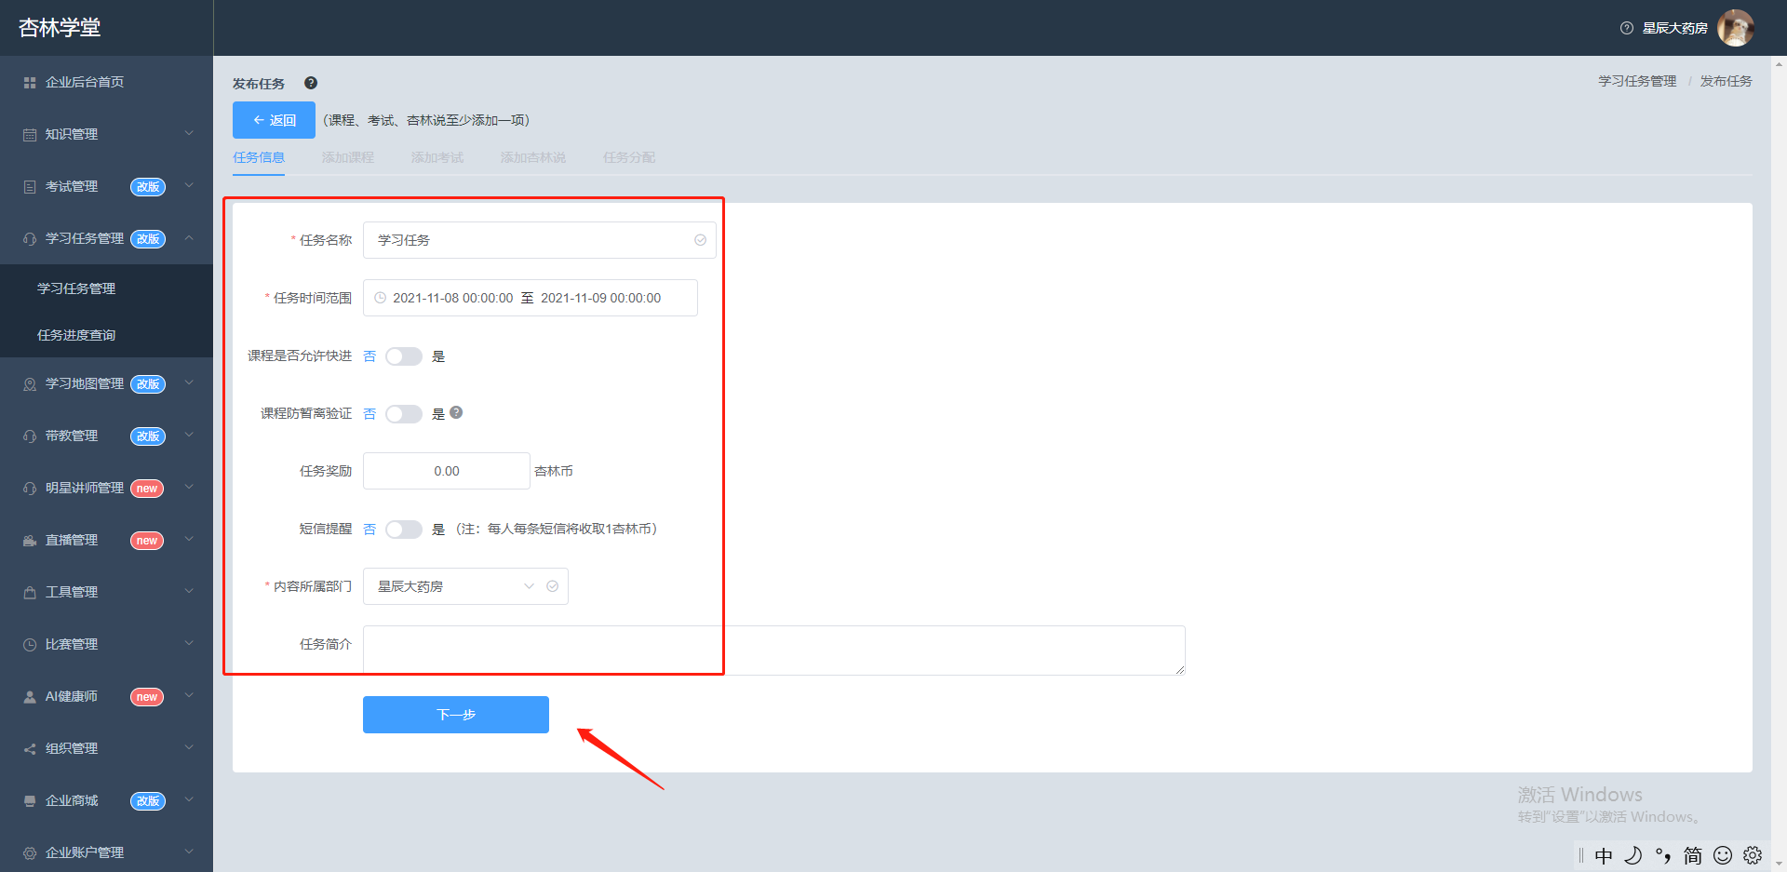The width and height of the screenshot is (1787, 872).
Task: Click the 考试管理 sidebar icon
Action: coord(30,187)
